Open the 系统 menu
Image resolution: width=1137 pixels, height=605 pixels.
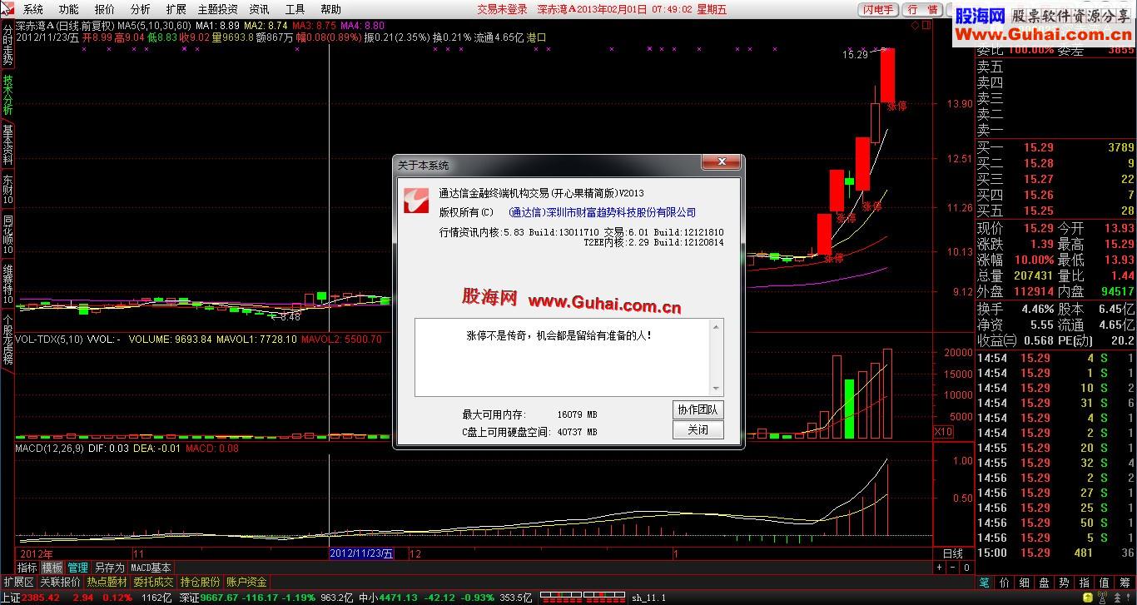point(32,9)
